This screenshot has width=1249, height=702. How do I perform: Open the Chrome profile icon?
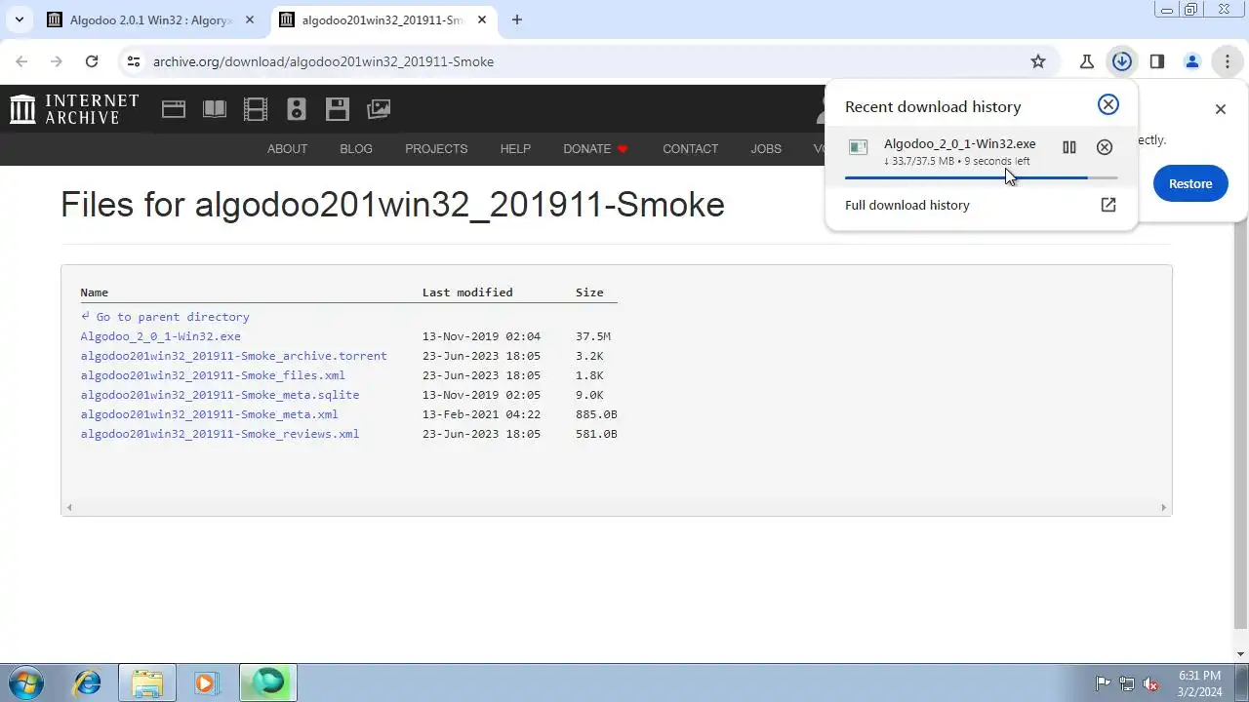[1192, 61]
